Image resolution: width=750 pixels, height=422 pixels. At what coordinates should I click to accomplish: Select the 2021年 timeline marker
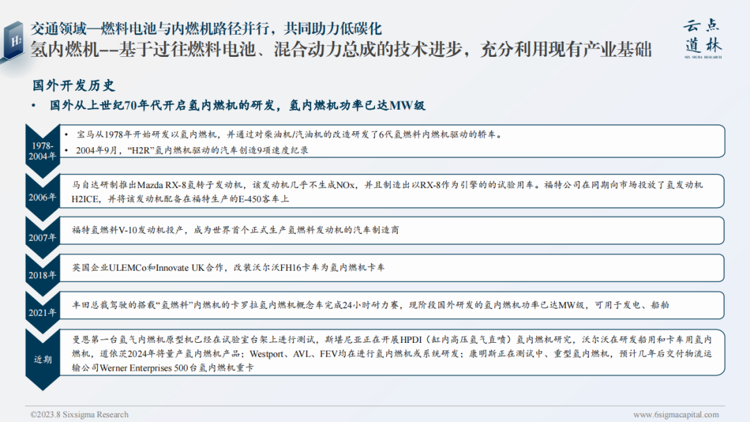(42, 312)
